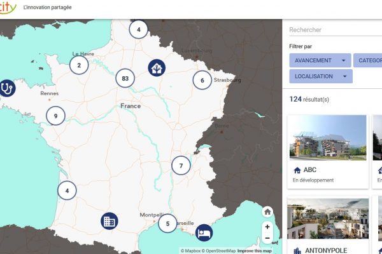Open the cluster of 7 projects
Screen dimensions: 382x254
coord(181,165)
